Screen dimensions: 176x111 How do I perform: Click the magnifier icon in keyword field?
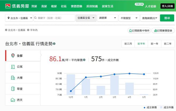point(35,18)
